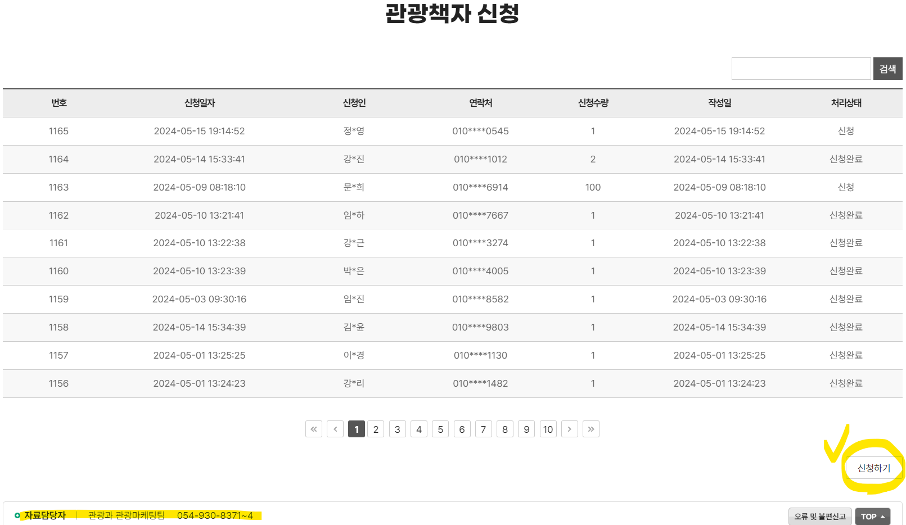Screen dimensions: 906x525
Task: Click the search input field
Action: (x=801, y=69)
